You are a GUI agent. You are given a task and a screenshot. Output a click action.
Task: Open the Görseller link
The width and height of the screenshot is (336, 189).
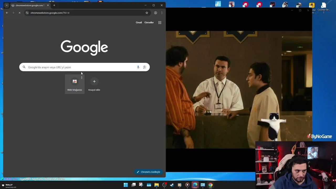(x=149, y=23)
